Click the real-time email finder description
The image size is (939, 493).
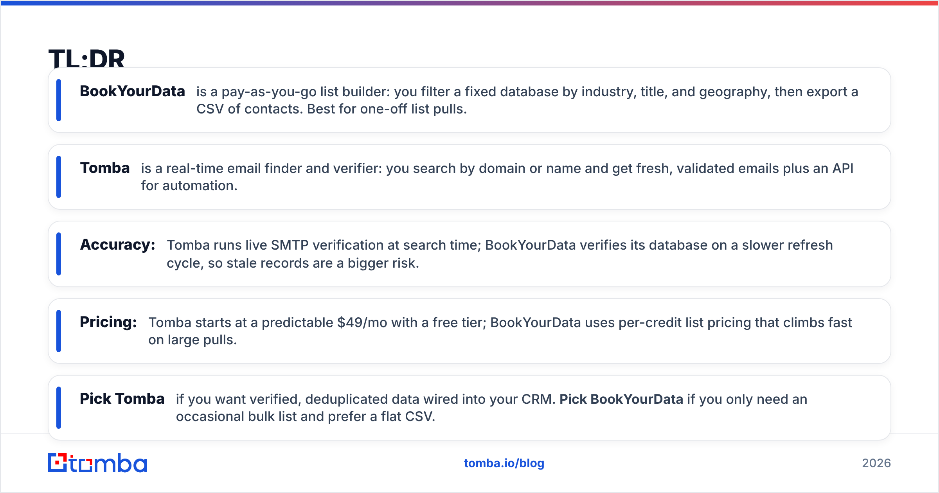point(497,177)
